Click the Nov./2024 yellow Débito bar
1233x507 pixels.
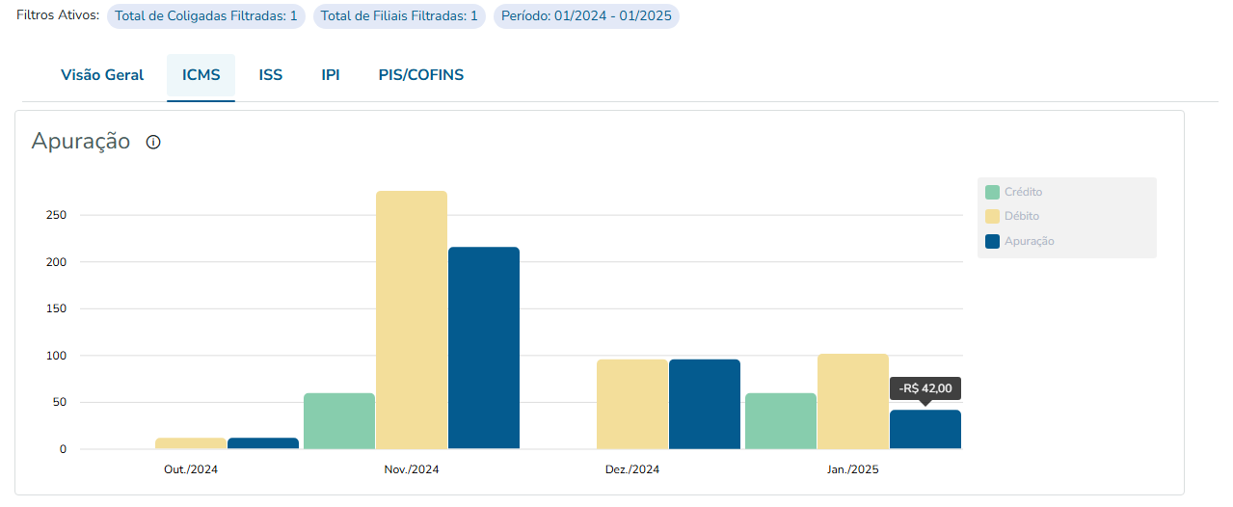(x=412, y=320)
